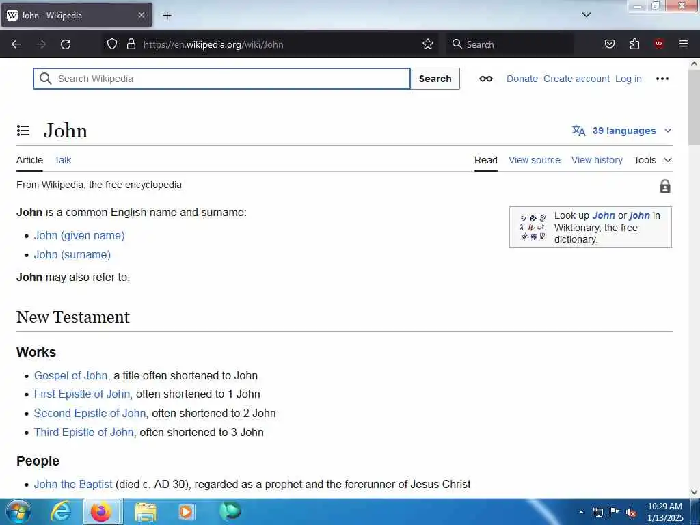Click the forward navigation arrow
This screenshot has height=525, width=700.
(41, 44)
